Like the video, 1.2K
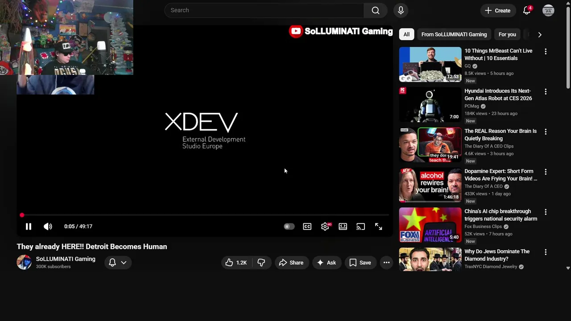 pyautogui.click(x=236, y=263)
